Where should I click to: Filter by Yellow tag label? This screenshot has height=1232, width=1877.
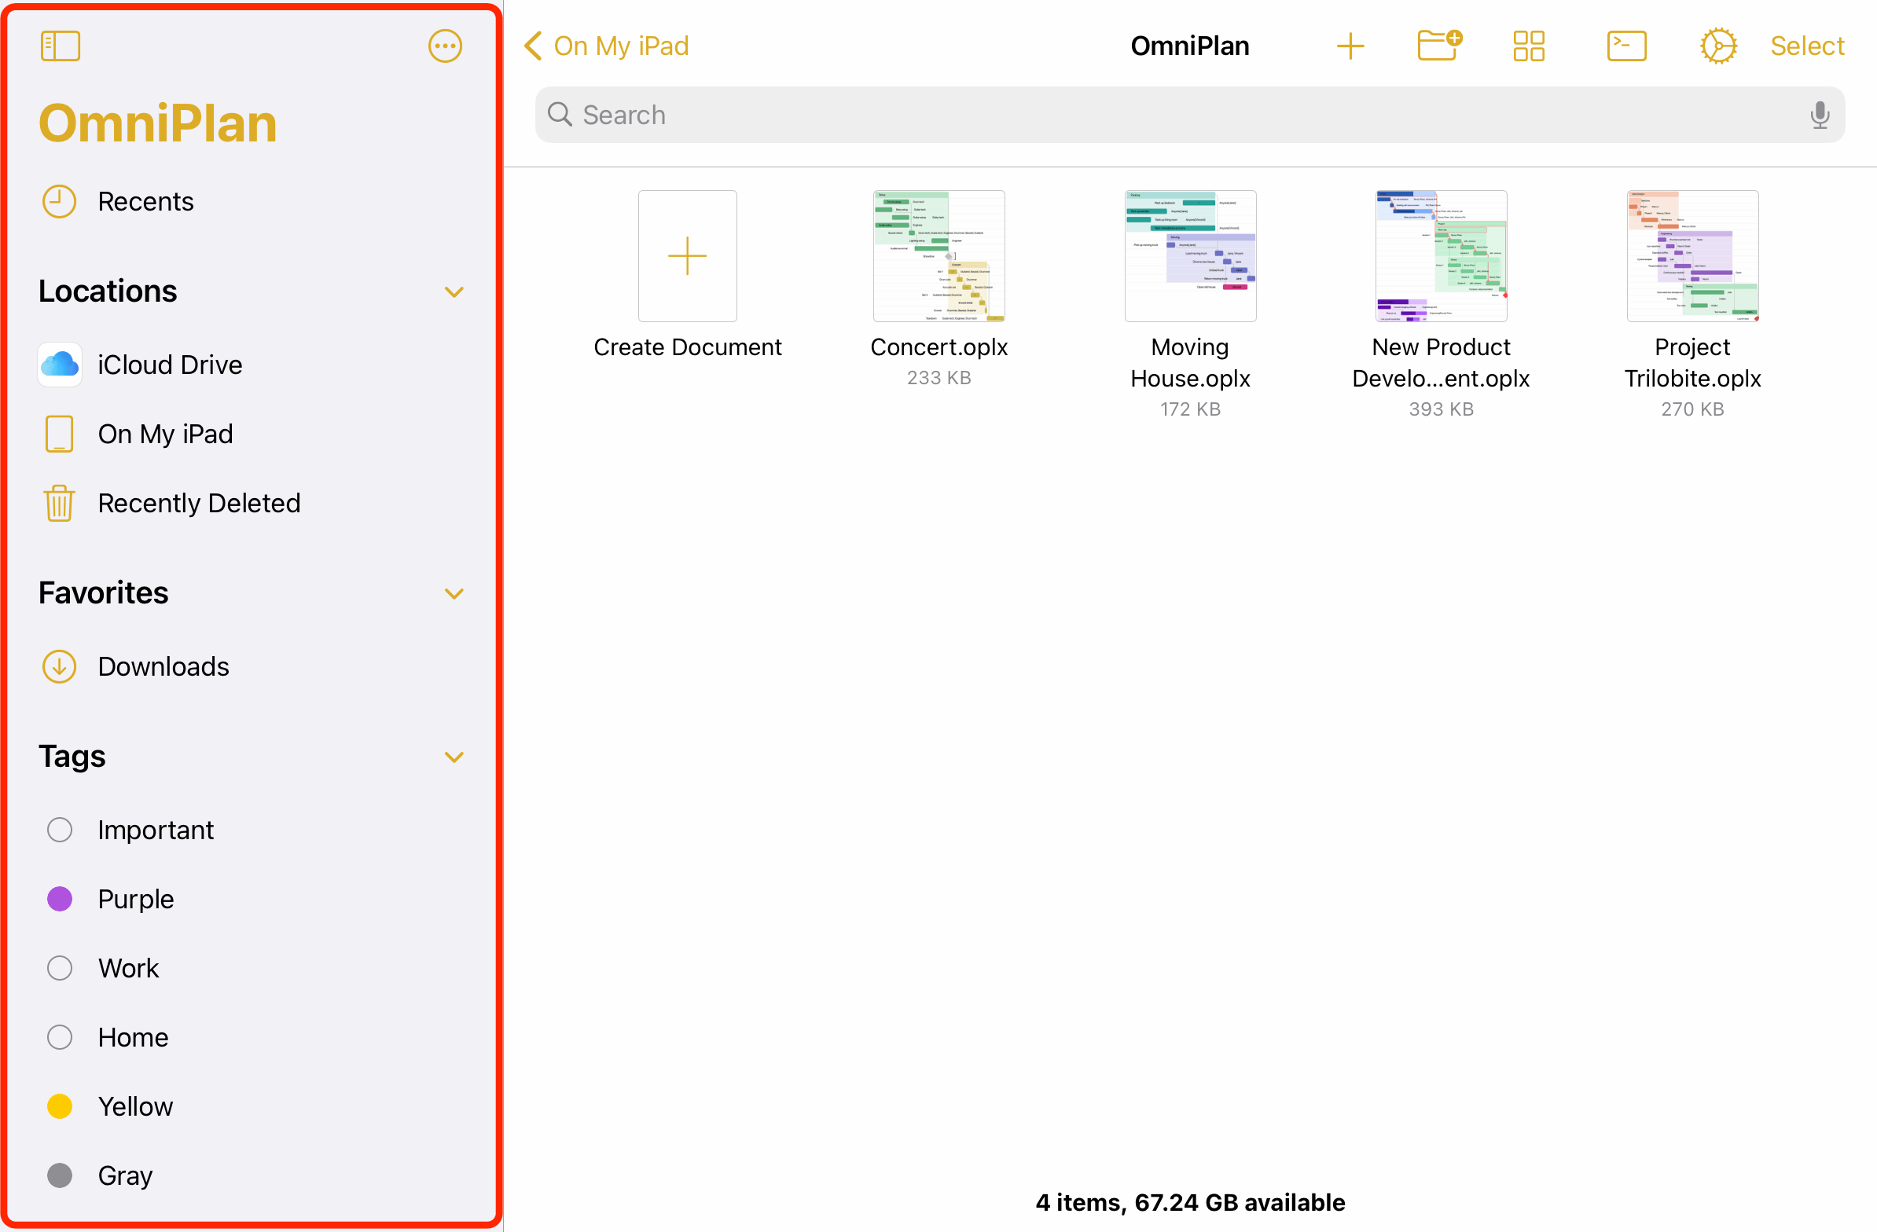click(136, 1105)
